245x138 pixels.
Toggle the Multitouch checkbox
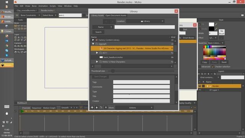coord(16,103)
